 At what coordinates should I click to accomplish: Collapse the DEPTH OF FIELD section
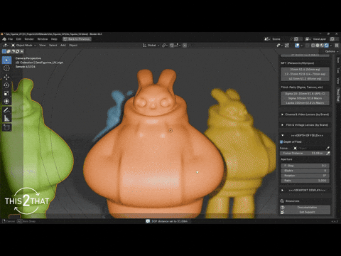tap(283, 136)
